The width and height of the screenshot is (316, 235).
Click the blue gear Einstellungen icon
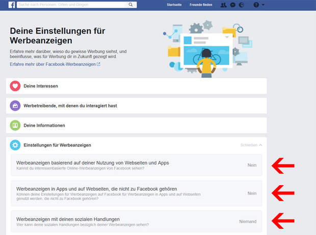pyautogui.click(x=15, y=145)
